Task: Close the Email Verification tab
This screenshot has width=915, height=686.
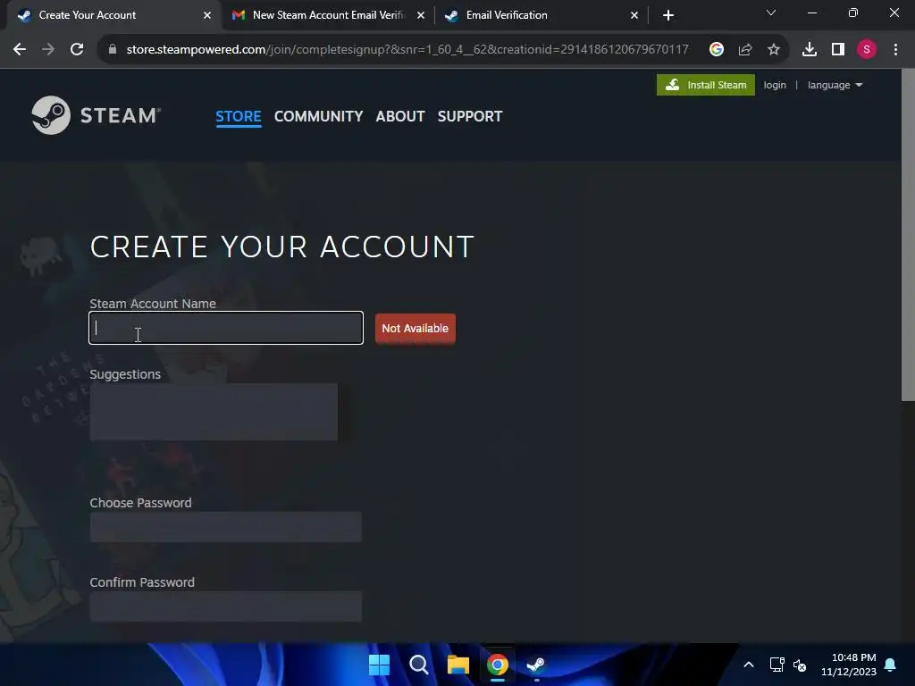Action: [634, 15]
